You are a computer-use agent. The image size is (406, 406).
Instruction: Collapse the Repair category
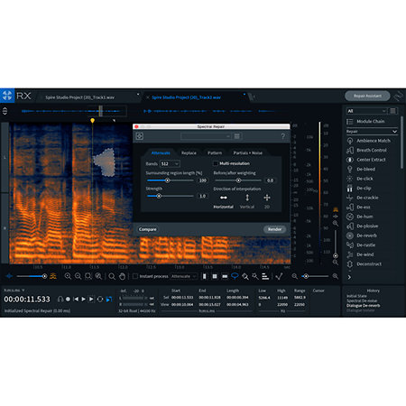tap(394, 132)
